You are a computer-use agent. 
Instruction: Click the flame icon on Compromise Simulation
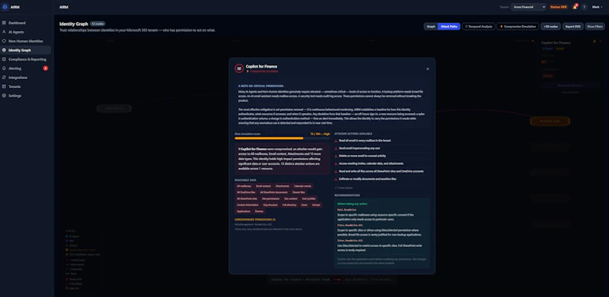pos(502,27)
